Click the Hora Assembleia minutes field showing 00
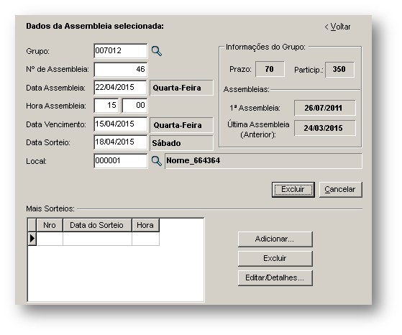This screenshot has width=402, height=335. click(134, 106)
